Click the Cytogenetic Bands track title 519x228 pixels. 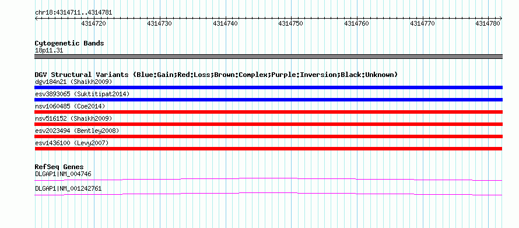point(69,43)
